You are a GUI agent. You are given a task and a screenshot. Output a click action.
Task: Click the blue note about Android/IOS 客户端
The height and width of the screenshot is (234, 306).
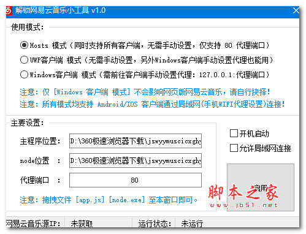(152, 104)
